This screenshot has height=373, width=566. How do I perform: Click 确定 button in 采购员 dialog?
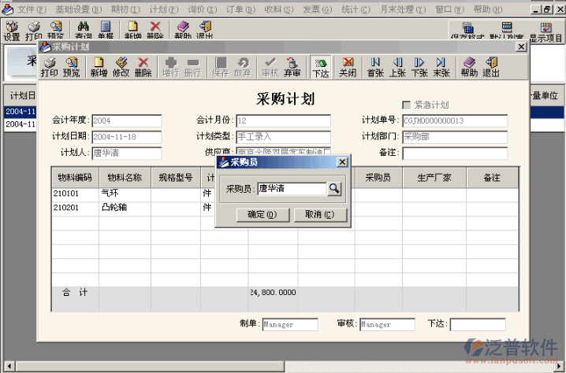(x=262, y=214)
